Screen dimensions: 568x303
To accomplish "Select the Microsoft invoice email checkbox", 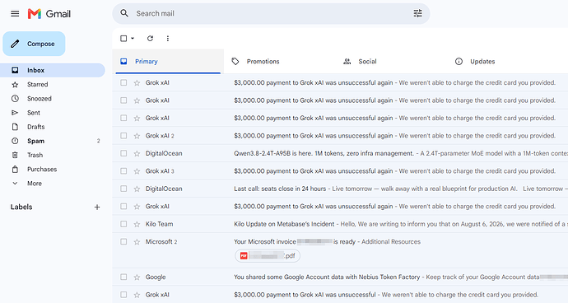I will click(x=123, y=241).
